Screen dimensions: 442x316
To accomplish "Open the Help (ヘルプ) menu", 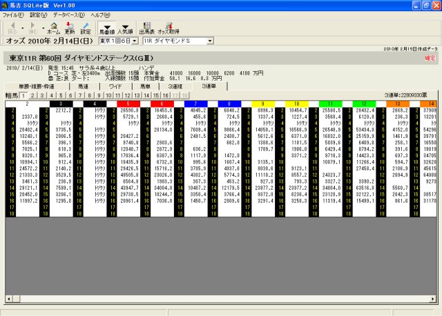I will click(x=100, y=15).
